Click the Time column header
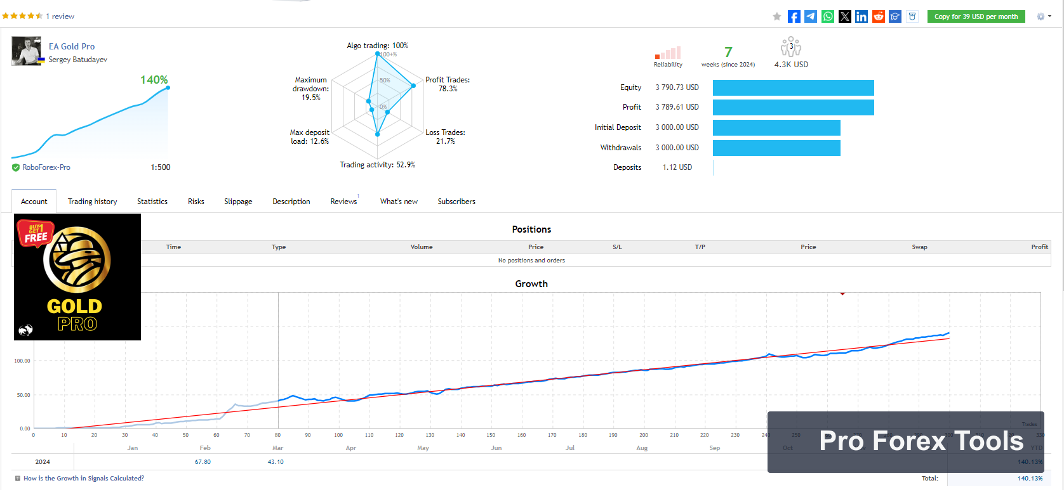The height and width of the screenshot is (490, 1064). [174, 247]
